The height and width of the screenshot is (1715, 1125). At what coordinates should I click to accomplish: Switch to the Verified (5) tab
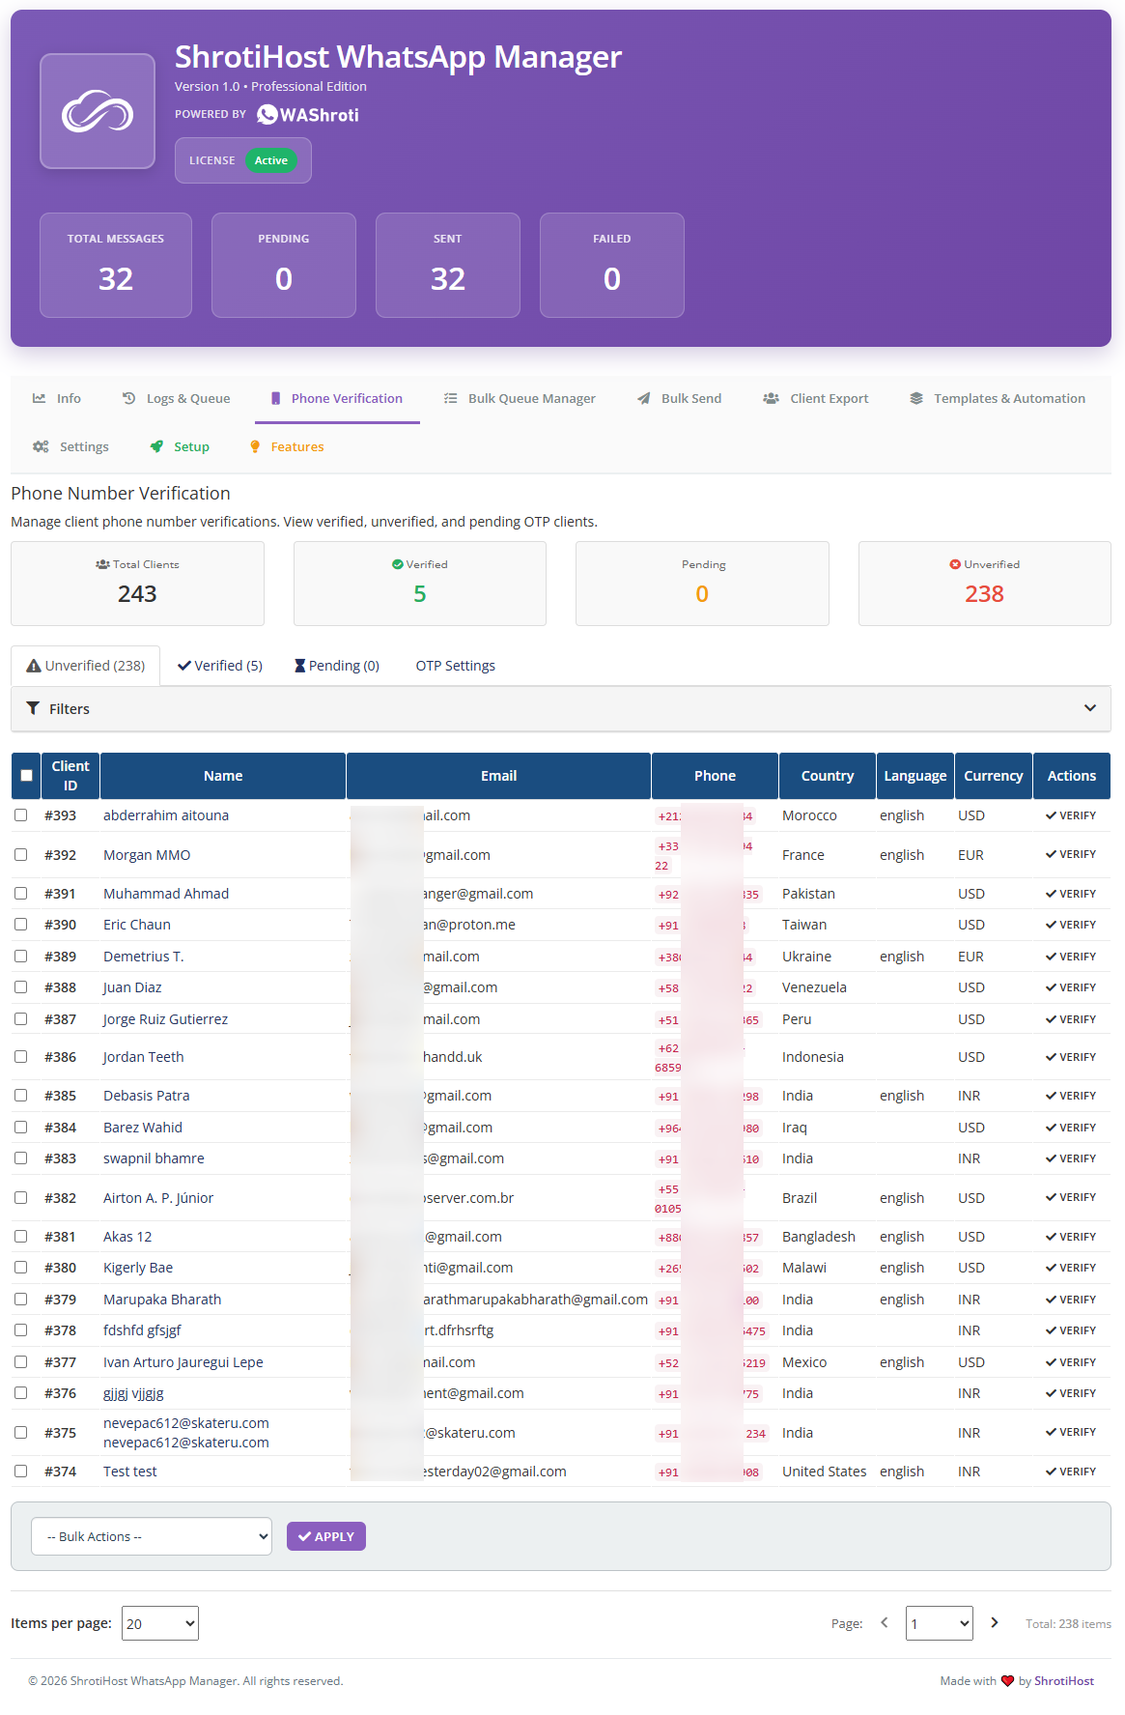[x=220, y=666]
